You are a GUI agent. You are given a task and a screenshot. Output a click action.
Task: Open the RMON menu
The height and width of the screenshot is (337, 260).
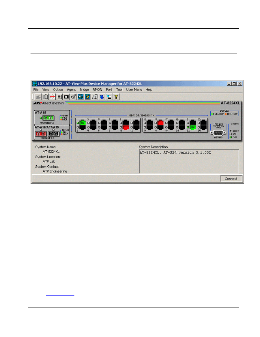coord(97,90)
